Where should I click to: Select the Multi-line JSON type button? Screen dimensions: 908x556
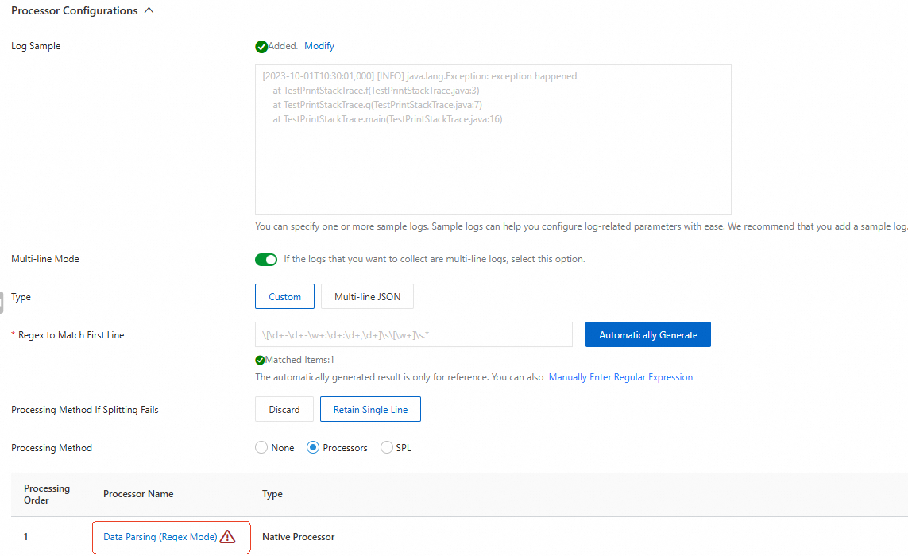click(367, 296)
